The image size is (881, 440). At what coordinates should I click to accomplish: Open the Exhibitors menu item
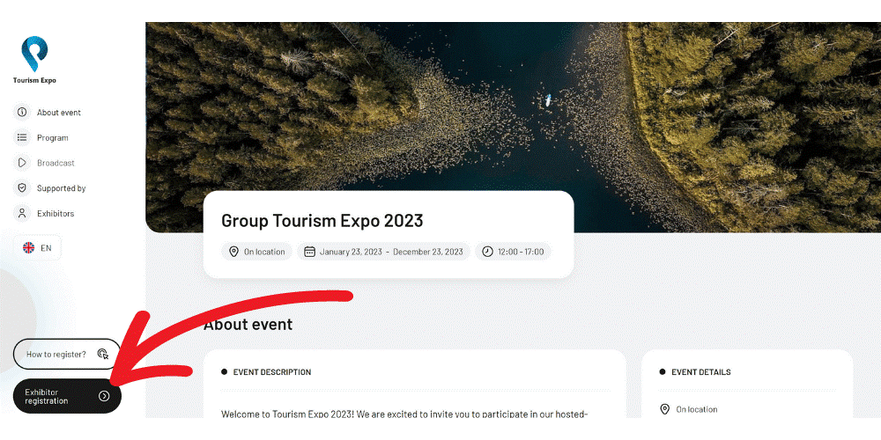44,213
